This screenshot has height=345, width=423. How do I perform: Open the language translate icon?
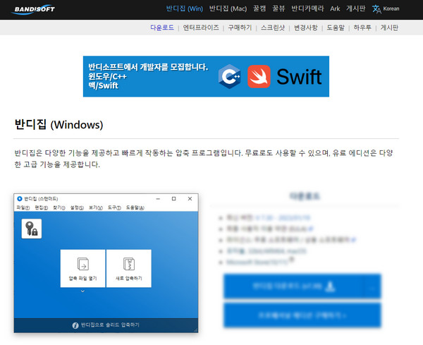pos(376,9)
